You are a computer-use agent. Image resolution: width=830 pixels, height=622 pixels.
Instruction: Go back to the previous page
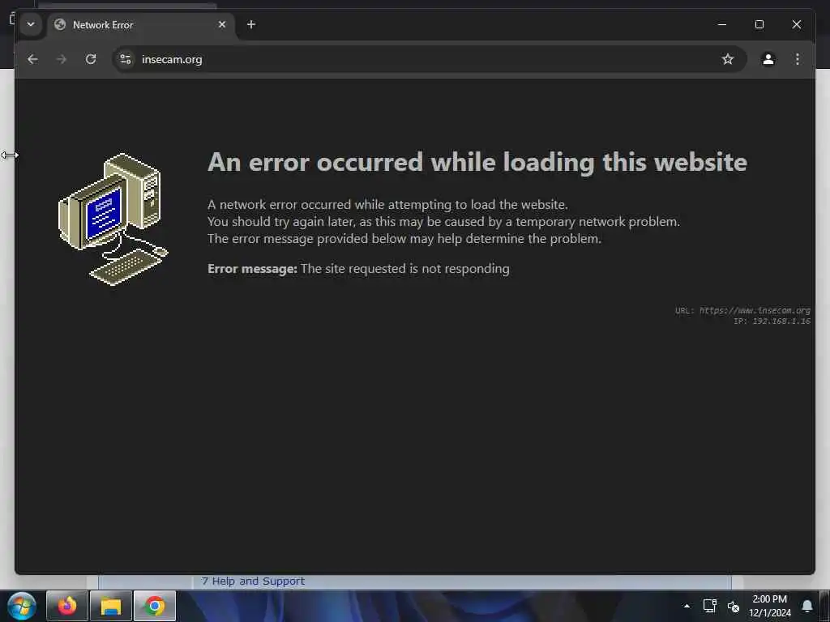pos(32,59)
